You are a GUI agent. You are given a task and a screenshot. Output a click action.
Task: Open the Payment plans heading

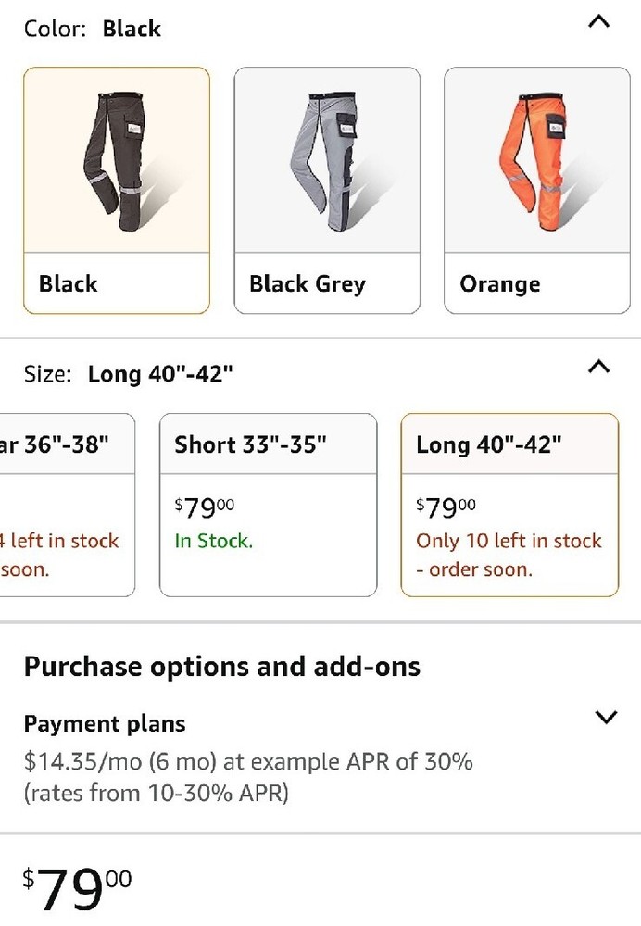(x=105, y=724)
